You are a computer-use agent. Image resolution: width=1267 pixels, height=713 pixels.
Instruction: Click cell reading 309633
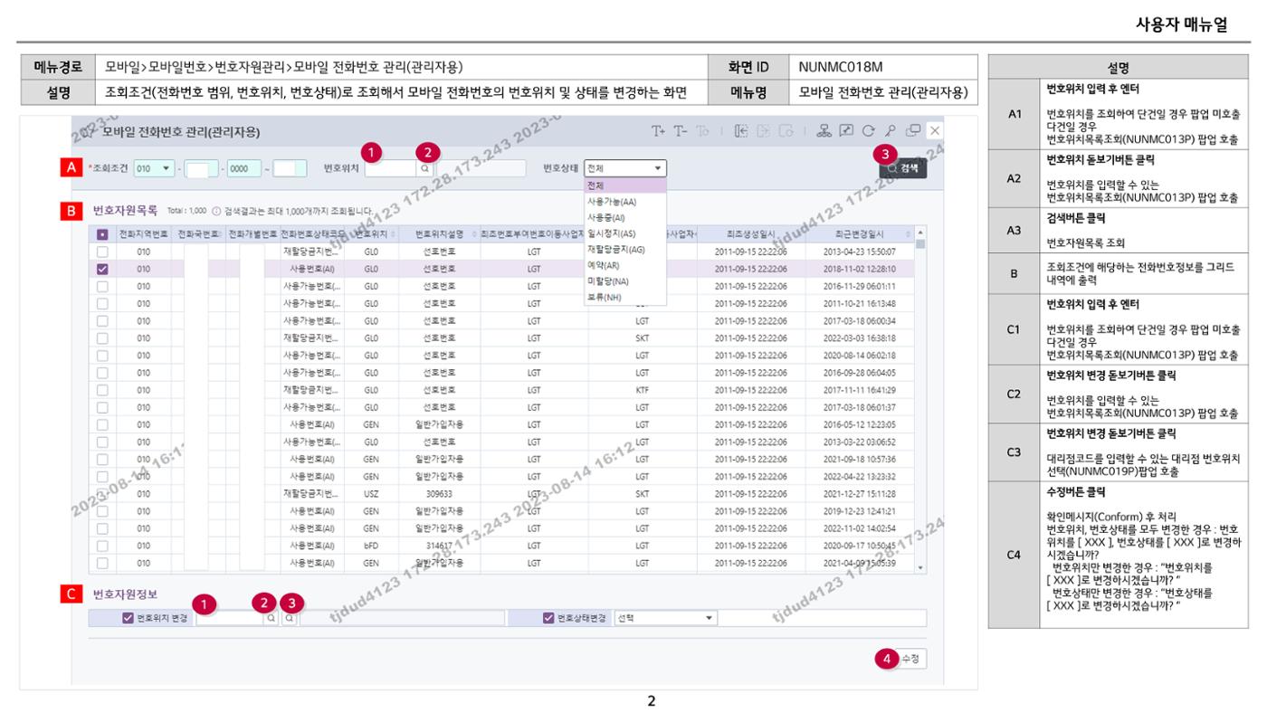437,494
